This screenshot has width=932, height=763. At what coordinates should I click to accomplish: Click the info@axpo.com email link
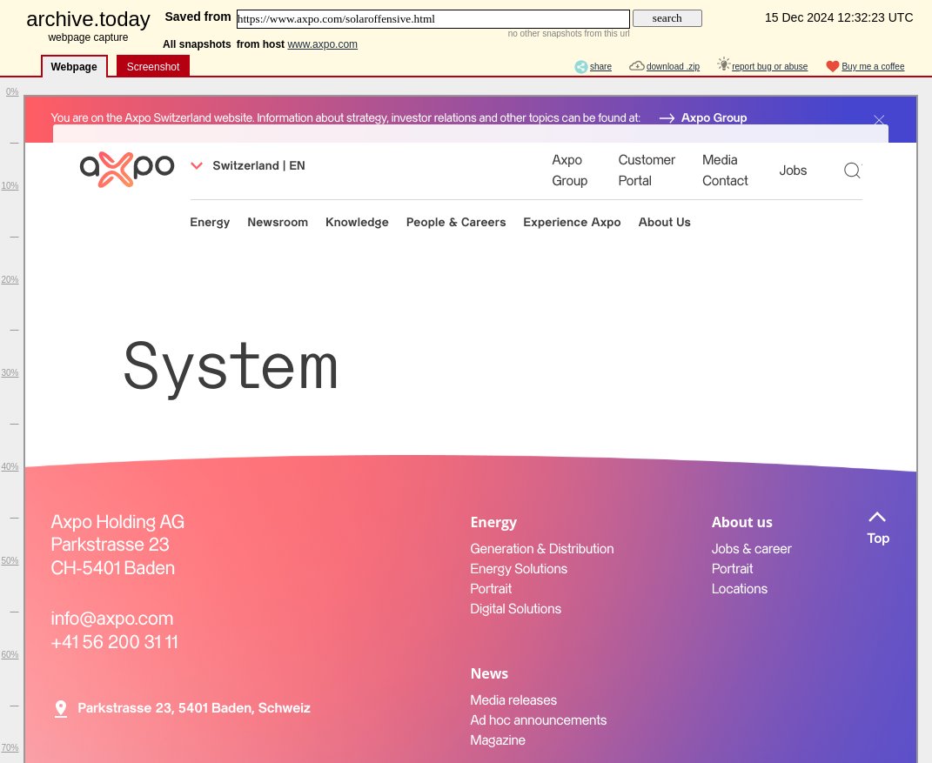coord(111,619)
